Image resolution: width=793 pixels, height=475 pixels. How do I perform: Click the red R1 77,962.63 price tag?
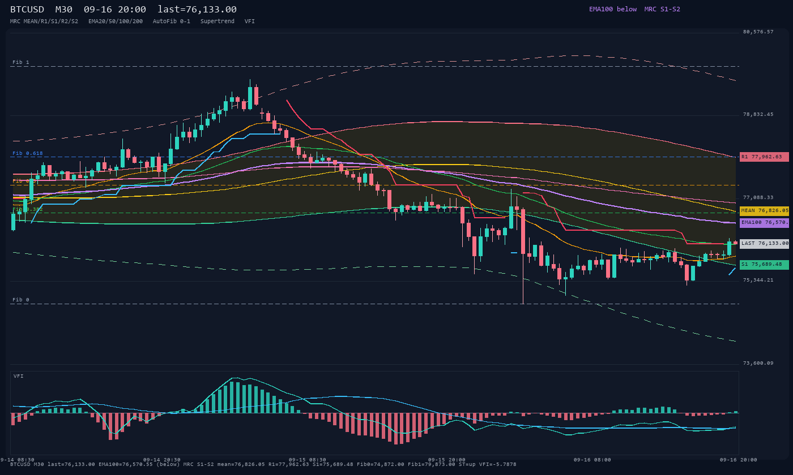(x=764, y=157)
